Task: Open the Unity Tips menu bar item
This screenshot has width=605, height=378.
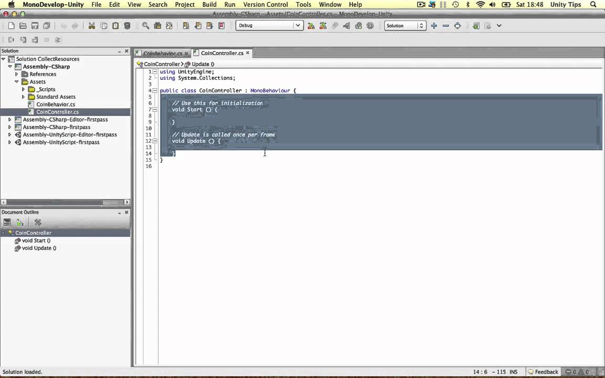Action: (x=565, y=5)
